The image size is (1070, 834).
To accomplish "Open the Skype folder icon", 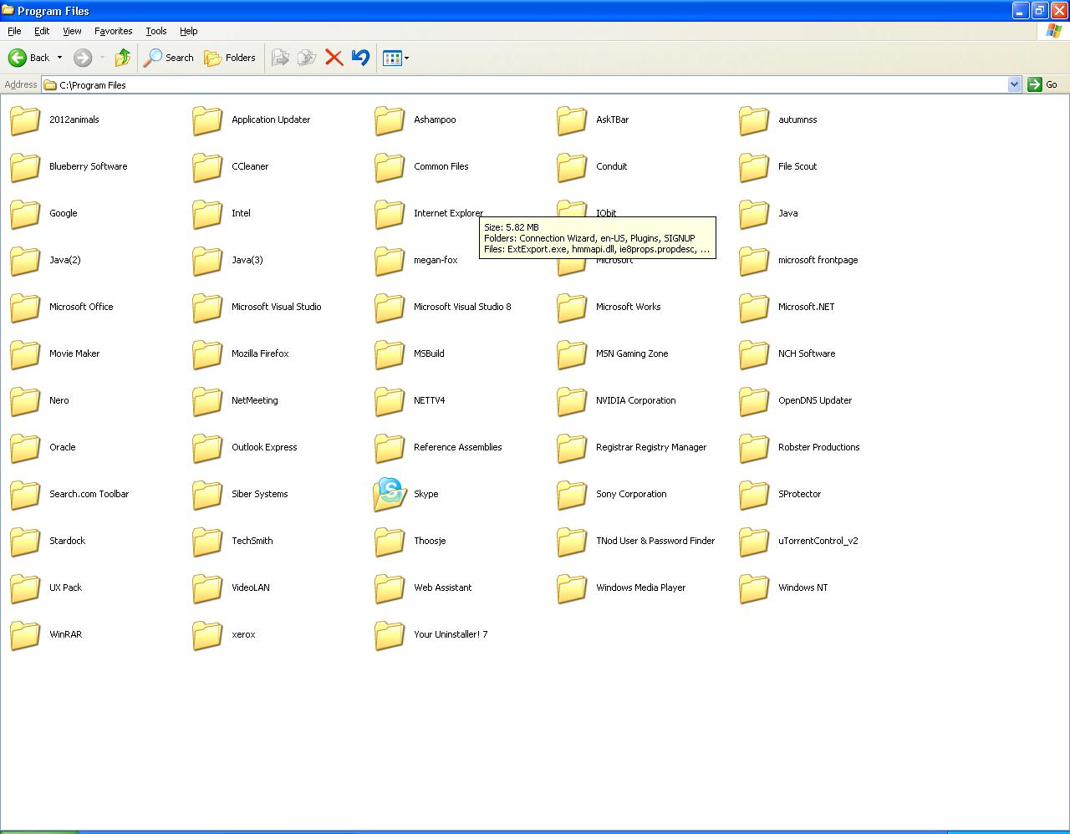I will (x=390, y=494).
